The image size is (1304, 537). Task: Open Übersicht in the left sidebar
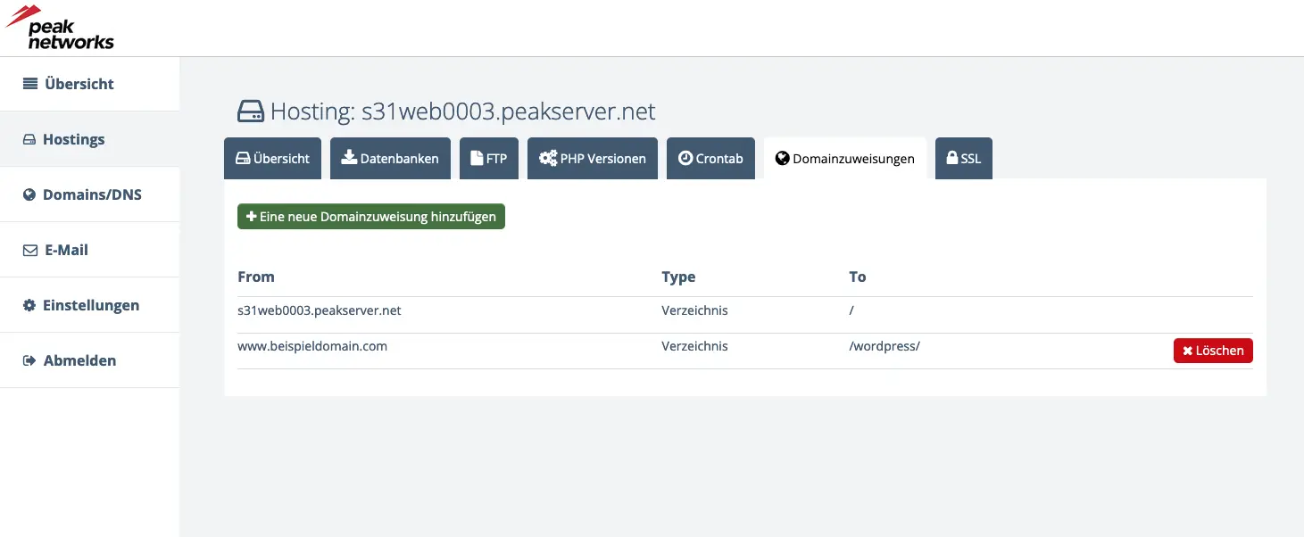click(x=79, y=84)
